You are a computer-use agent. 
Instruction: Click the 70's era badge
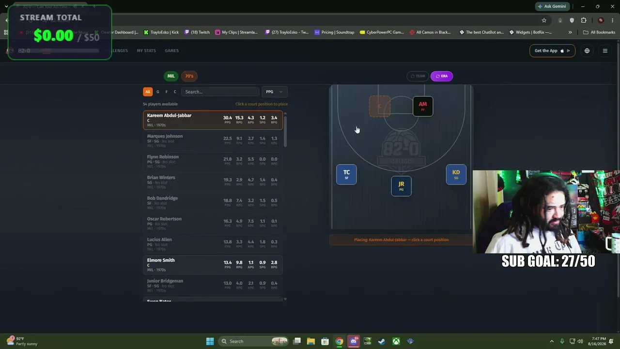pyautogui.click(x=189, y=76)
